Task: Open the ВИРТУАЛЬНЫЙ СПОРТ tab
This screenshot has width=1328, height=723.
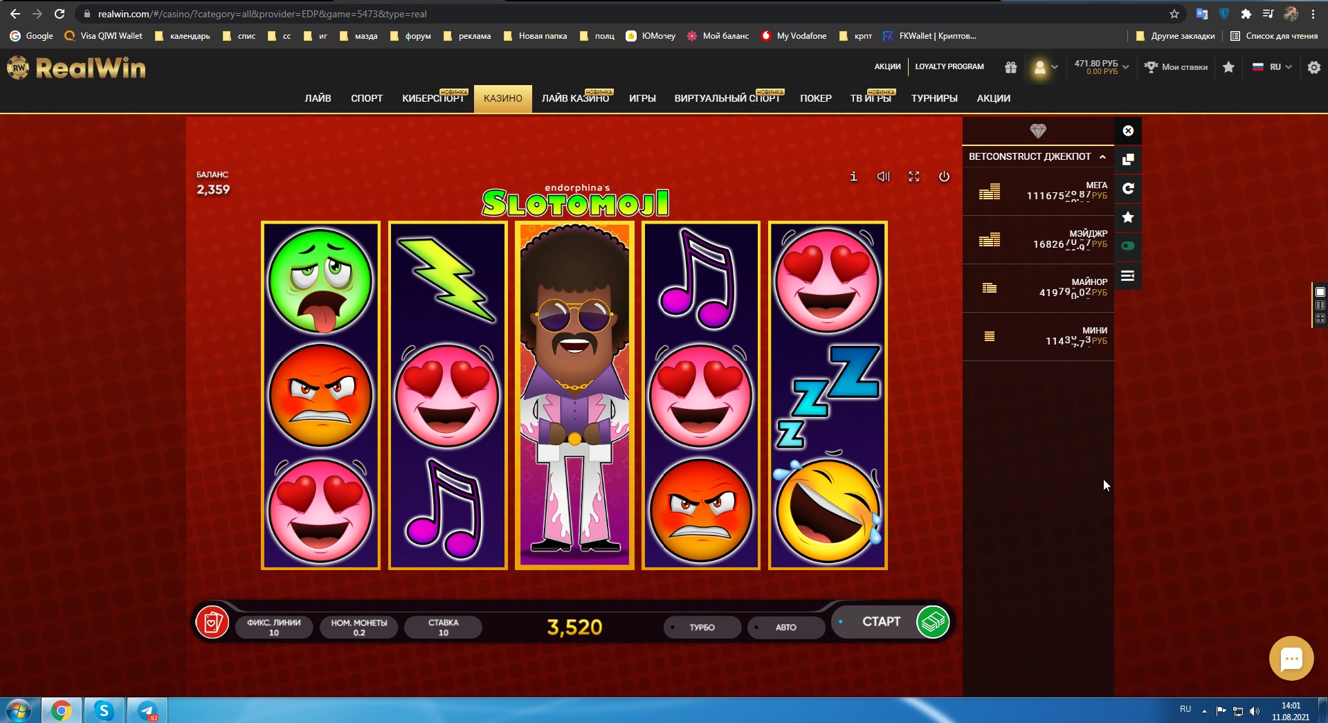Action: [x=727, y=98]
